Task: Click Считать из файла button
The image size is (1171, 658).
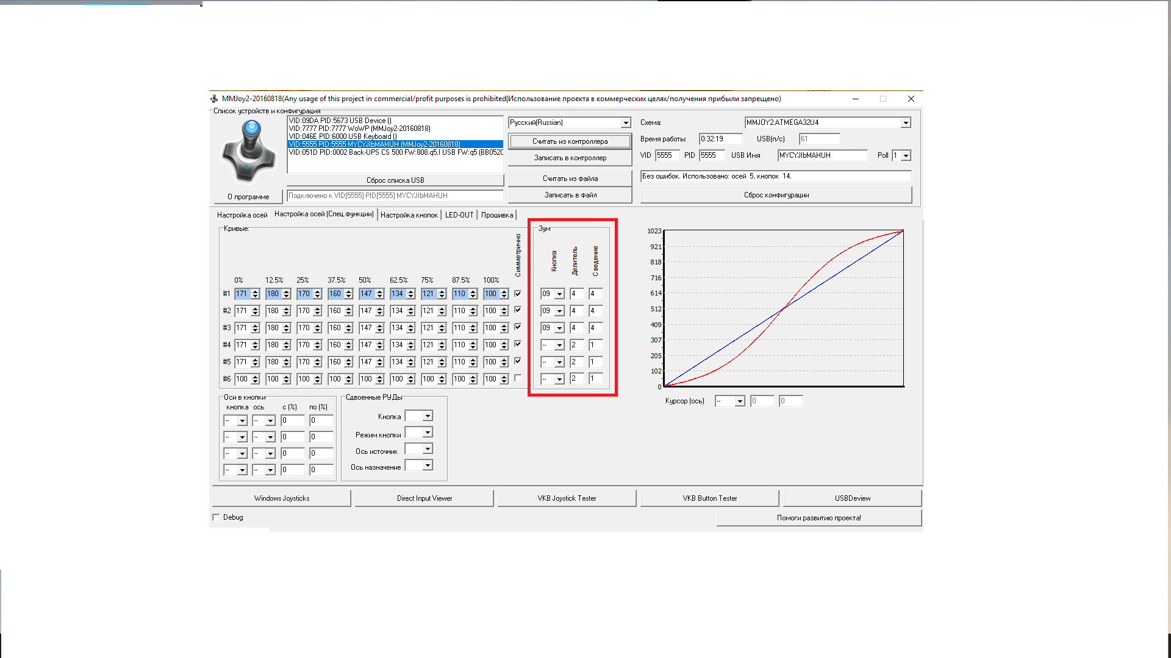Action: pyautogui.click(x=570, y=179)
